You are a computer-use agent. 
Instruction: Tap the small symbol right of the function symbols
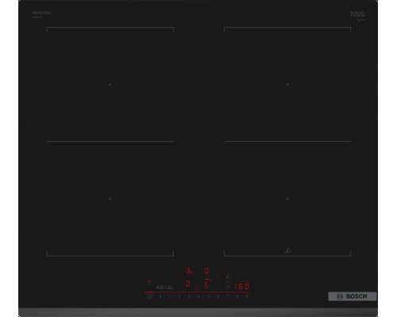point(170,288)
